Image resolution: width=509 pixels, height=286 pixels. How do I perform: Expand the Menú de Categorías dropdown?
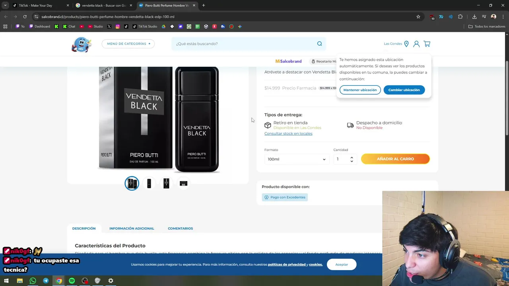point(128,44)
